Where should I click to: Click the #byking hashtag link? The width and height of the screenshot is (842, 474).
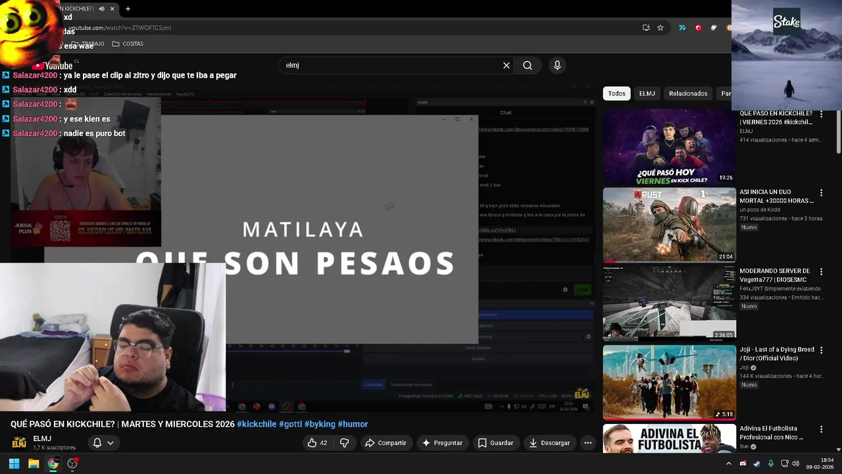[320, 424]
